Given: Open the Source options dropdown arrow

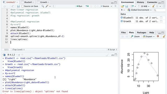Looking at the screenshot, I should coord(111,6).
